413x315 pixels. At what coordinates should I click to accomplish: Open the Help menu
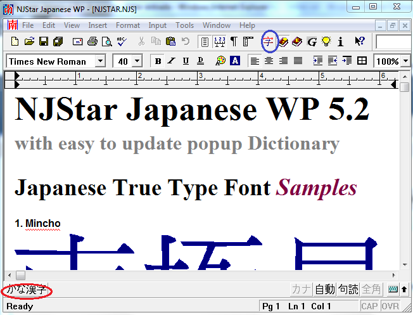tap(247, 25)
